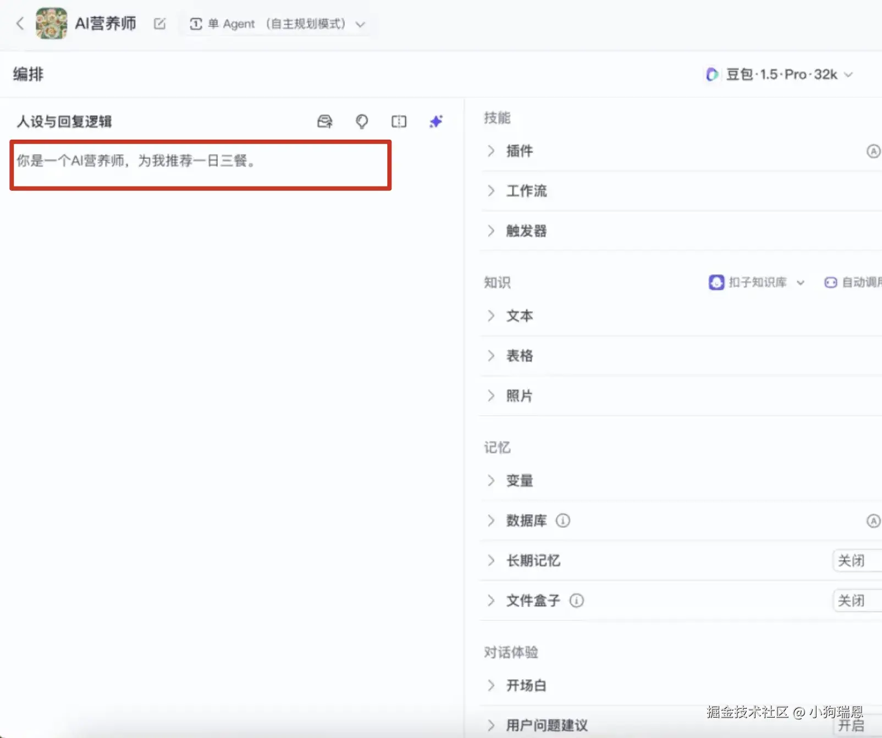The image size is (882, 738).
Task: Expand the 表格 knowledge section
Action: coord(491,356)
